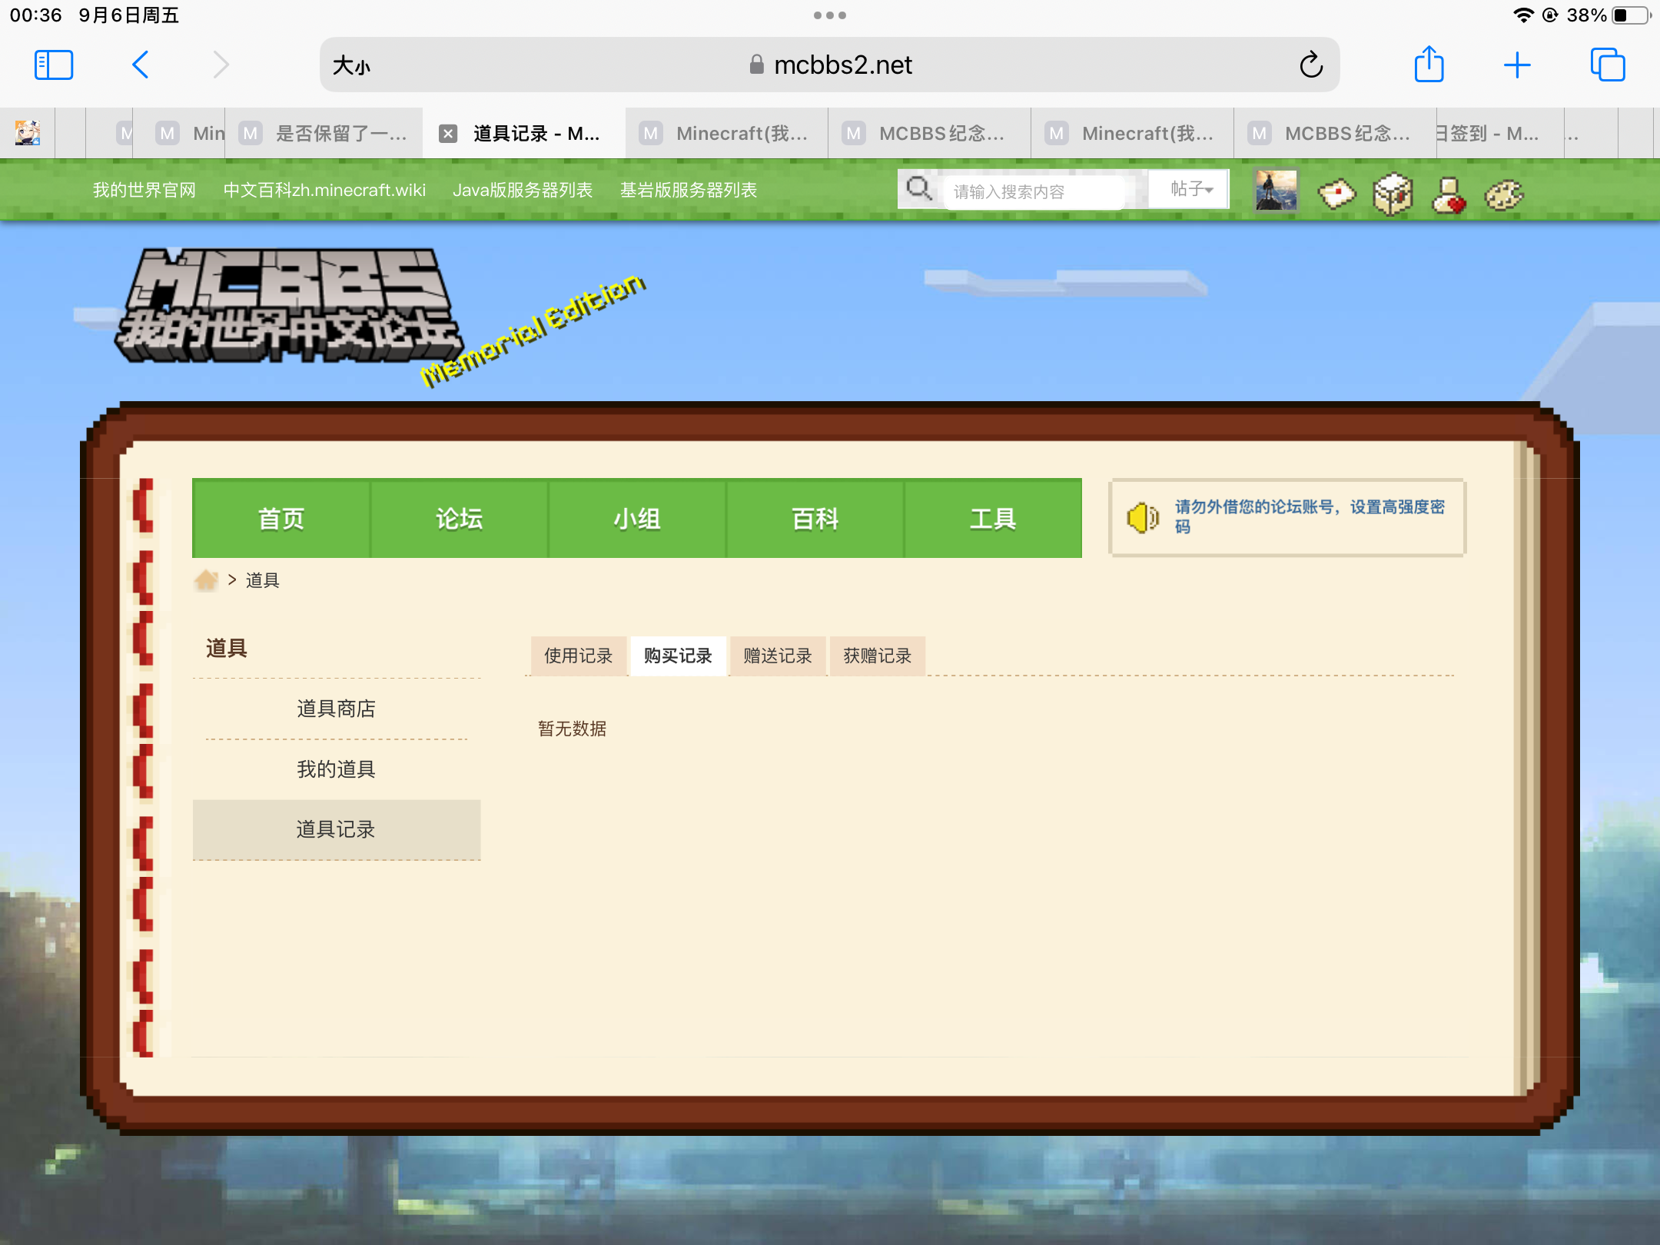Open the pinned anime avatar tab
The image size is (1660, 1245).
click(28, 134)
